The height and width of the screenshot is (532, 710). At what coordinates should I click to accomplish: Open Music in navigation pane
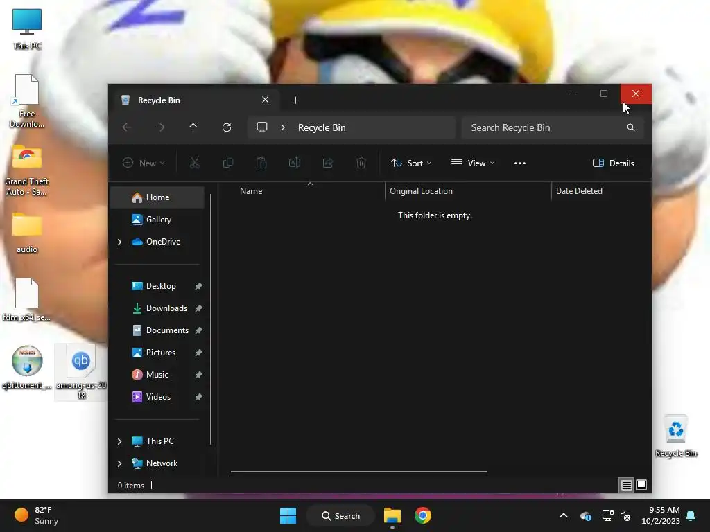tap(157, 375)
